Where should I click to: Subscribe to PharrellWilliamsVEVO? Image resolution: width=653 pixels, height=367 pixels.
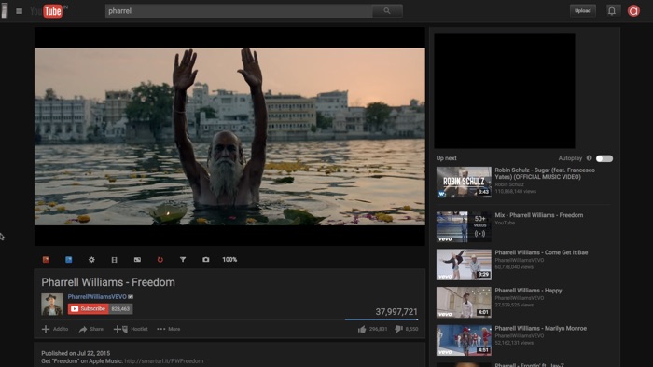coord(89,309)
